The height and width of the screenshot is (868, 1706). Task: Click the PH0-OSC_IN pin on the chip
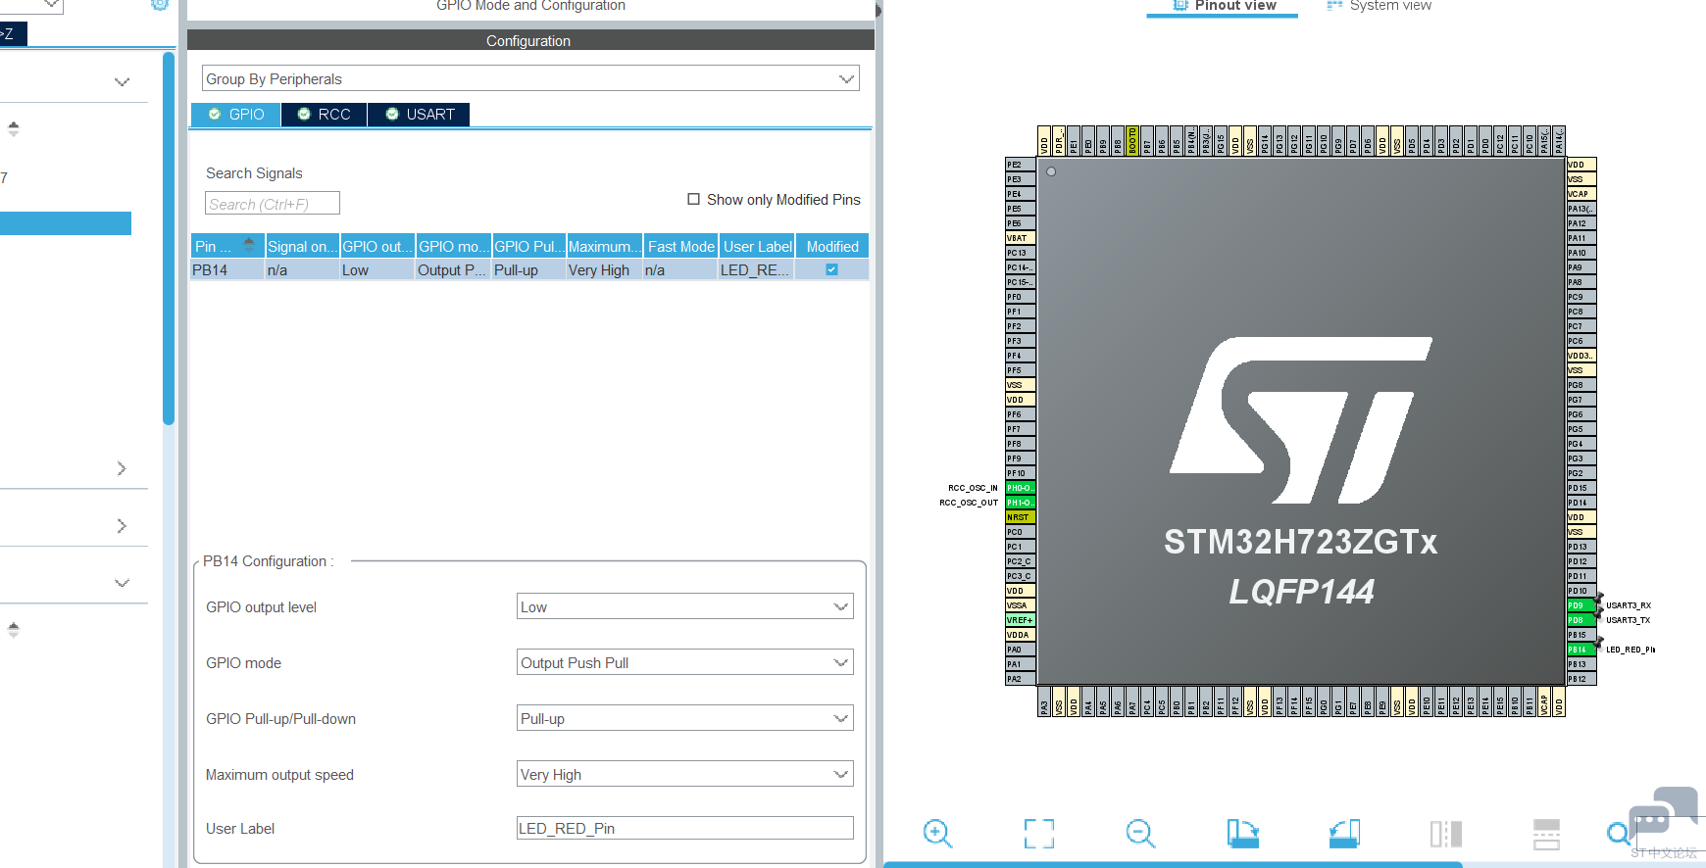point(1021,488)
